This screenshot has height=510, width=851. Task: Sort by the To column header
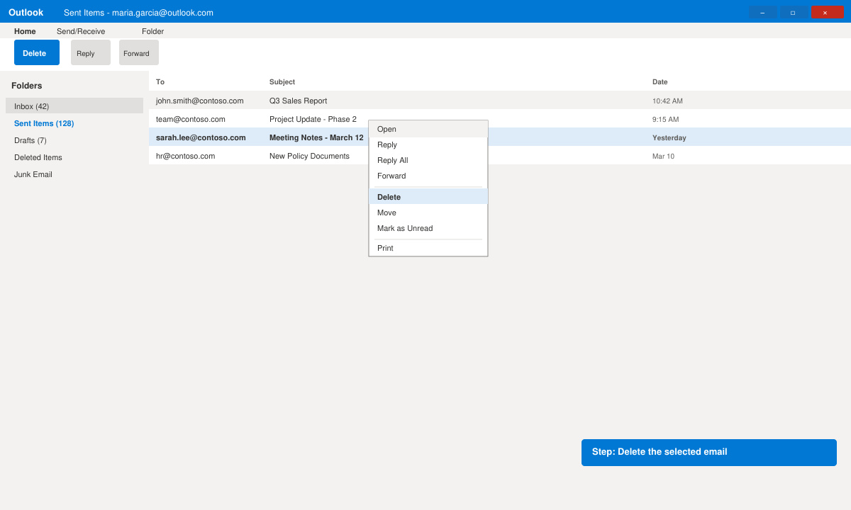click(x=160, y=81)
